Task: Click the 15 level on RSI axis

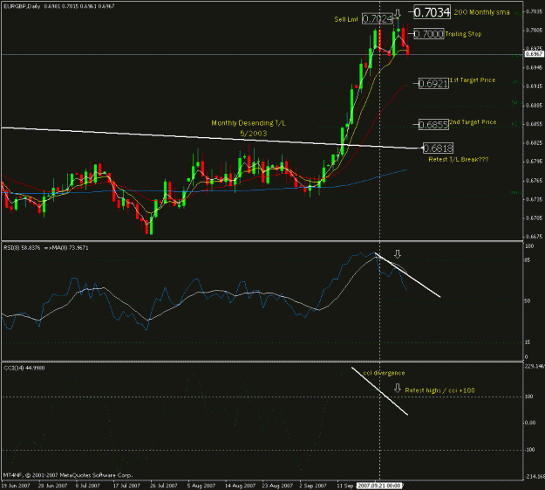Action: (x=528, y=342)
